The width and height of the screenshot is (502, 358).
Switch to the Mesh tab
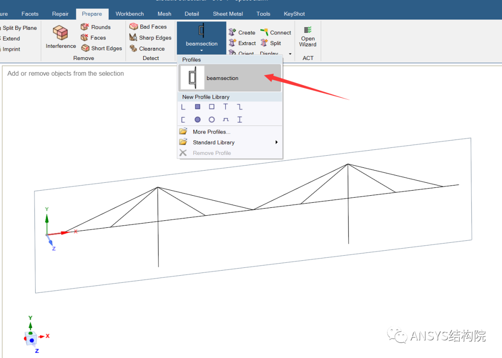click(164, 14)
